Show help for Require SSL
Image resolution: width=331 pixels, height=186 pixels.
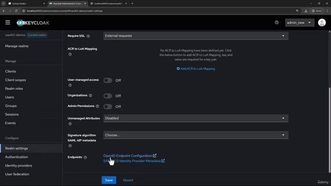pos(88,36)
